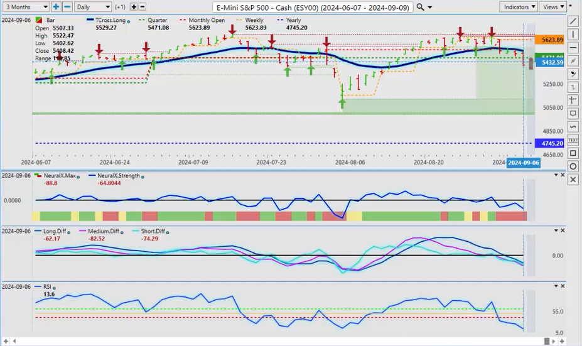Click the Yearly legend label

(x=293, y=20)
